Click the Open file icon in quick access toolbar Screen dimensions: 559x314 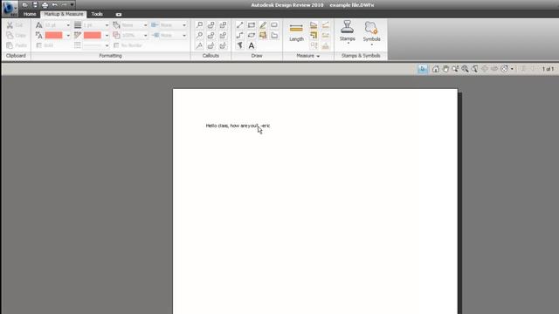coord(25,5)
